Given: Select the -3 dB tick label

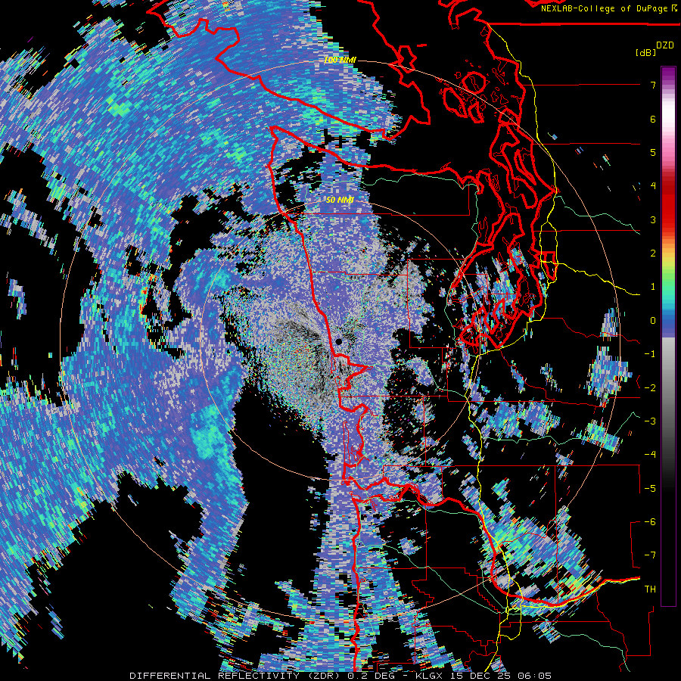Looking at the screenshot, I should click(650, 421).
